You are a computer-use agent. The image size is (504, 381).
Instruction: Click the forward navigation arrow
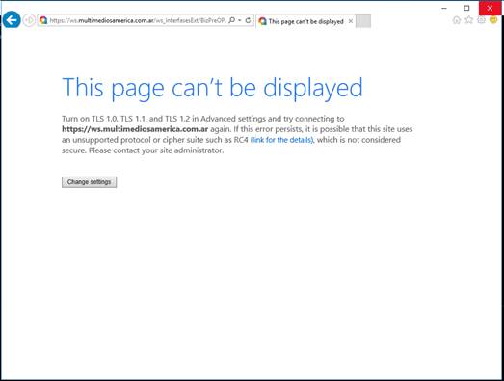click(x=29, y=20)
